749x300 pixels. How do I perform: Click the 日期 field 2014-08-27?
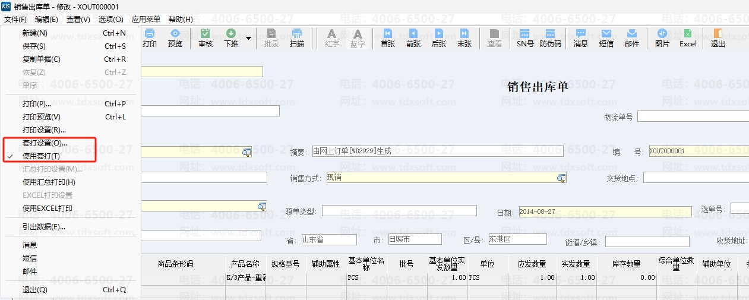click(x=605, y=211)
